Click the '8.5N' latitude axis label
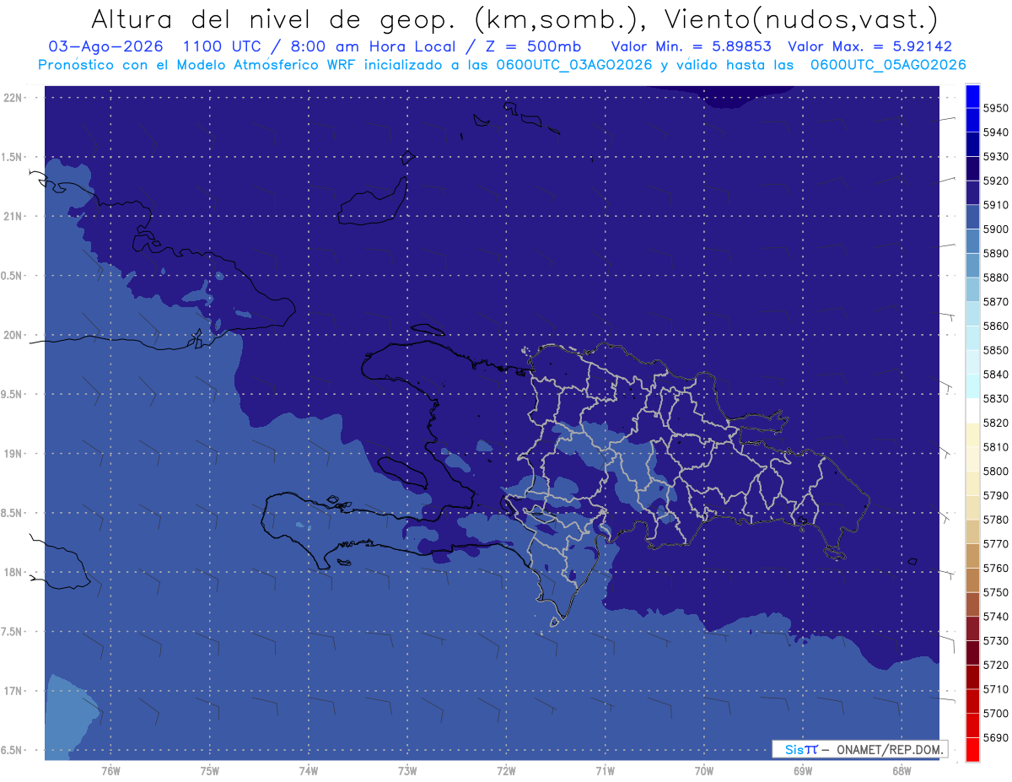 [13, 513]
